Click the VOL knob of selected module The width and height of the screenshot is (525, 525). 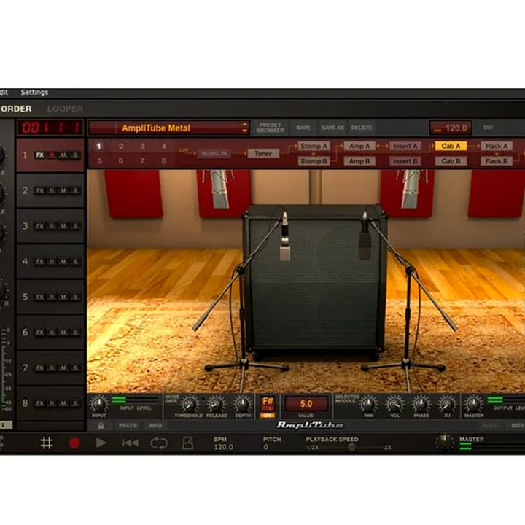tap(394, 405)
